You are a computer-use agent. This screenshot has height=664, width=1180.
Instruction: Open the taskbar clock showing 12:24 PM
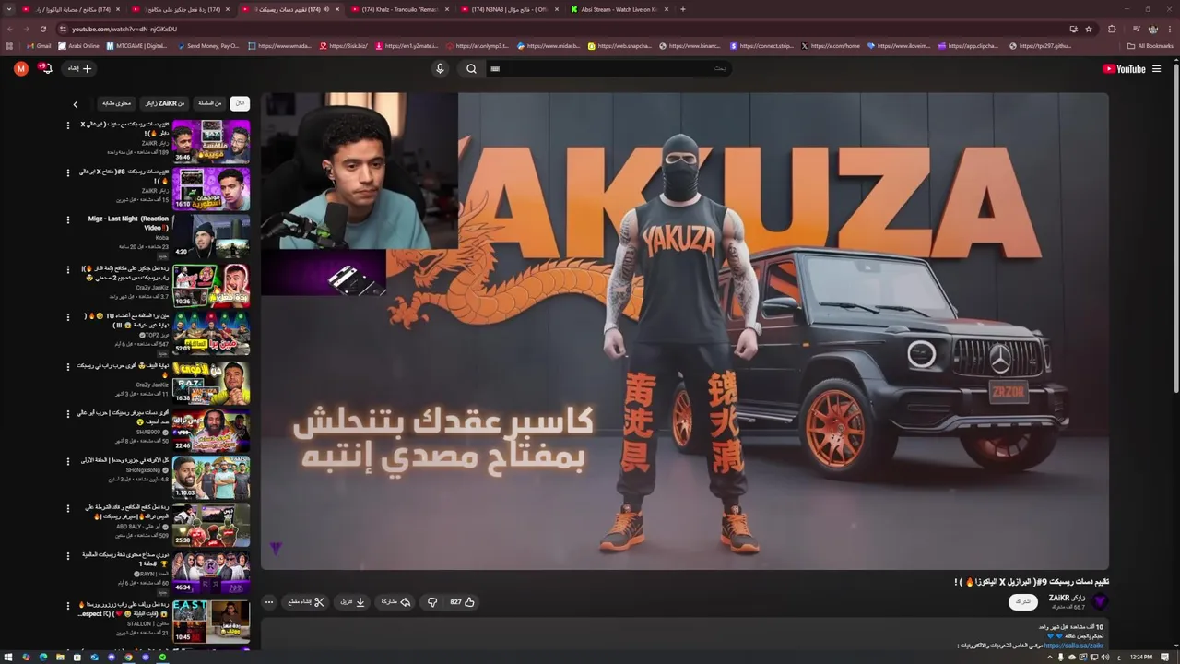coord(1141,657)
